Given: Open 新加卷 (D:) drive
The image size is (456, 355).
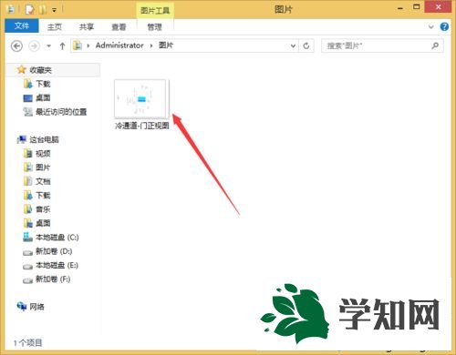Looking at the screenshot, I should (54, 251).
